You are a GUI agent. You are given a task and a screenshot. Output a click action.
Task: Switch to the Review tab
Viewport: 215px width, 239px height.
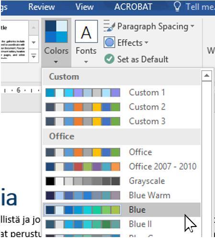pos(42,7)
